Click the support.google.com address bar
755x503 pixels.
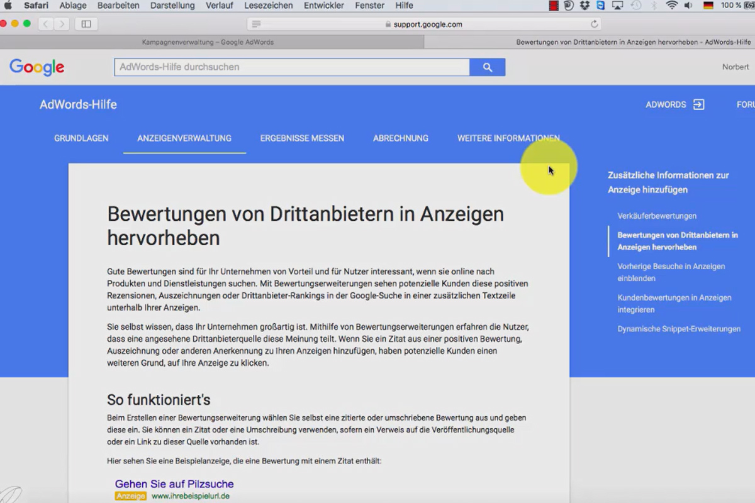pyautogui.click(x=425, y=25)
